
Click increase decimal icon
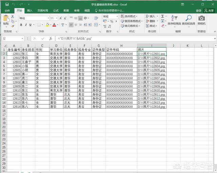105,26
